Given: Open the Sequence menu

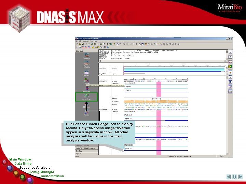Looking at the screenshot, I should pos(85,41).
